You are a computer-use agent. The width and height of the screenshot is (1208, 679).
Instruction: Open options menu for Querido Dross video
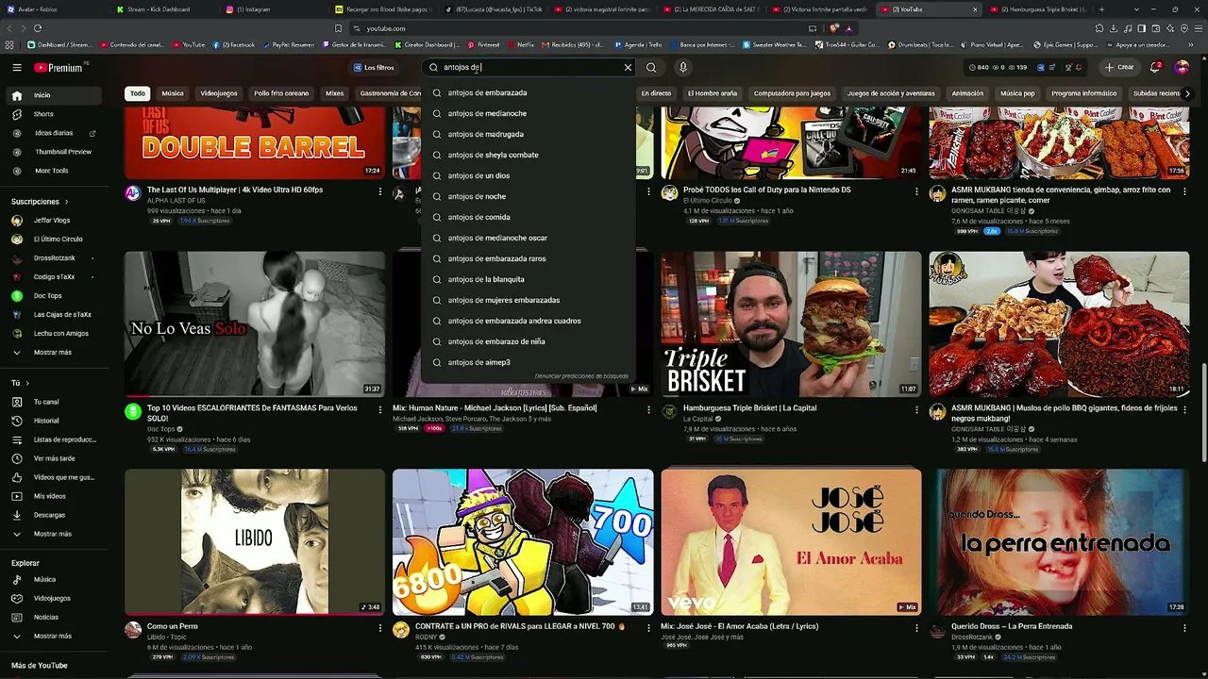pyautogui.click(x=1184, y=628)
